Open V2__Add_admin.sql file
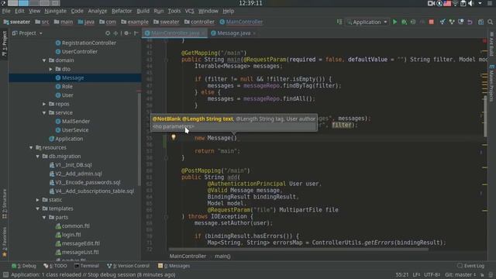 pos(78,174)
